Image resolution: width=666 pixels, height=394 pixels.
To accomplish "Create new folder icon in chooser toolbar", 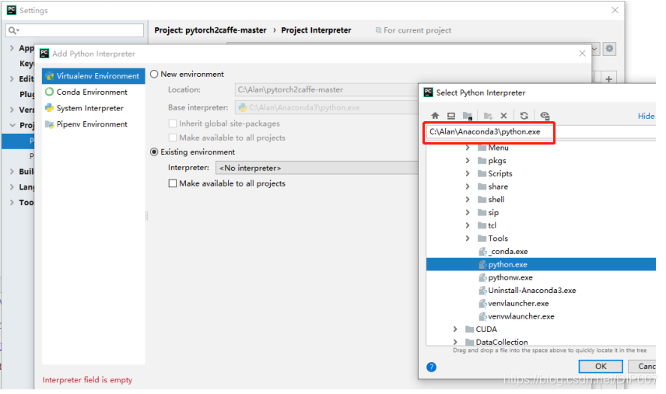I will [488, 116].
